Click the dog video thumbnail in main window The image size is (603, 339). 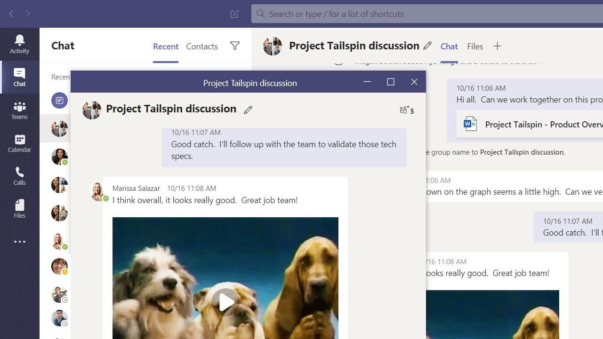pos(492,314)
